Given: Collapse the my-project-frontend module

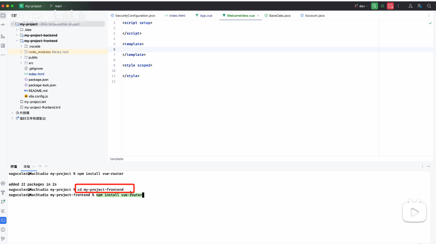Looking at the screenshot, I should click(17, 41).
